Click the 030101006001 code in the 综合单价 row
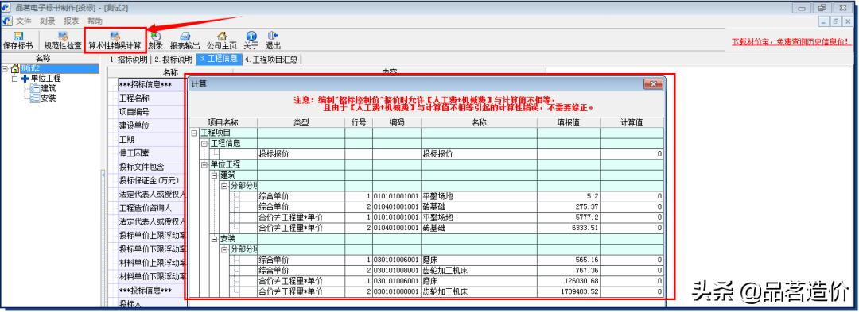Screen dimensions: 859x312 (397, 260)
